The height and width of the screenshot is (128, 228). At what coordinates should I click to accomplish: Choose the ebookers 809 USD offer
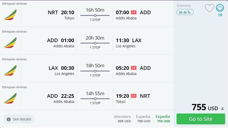123,119
